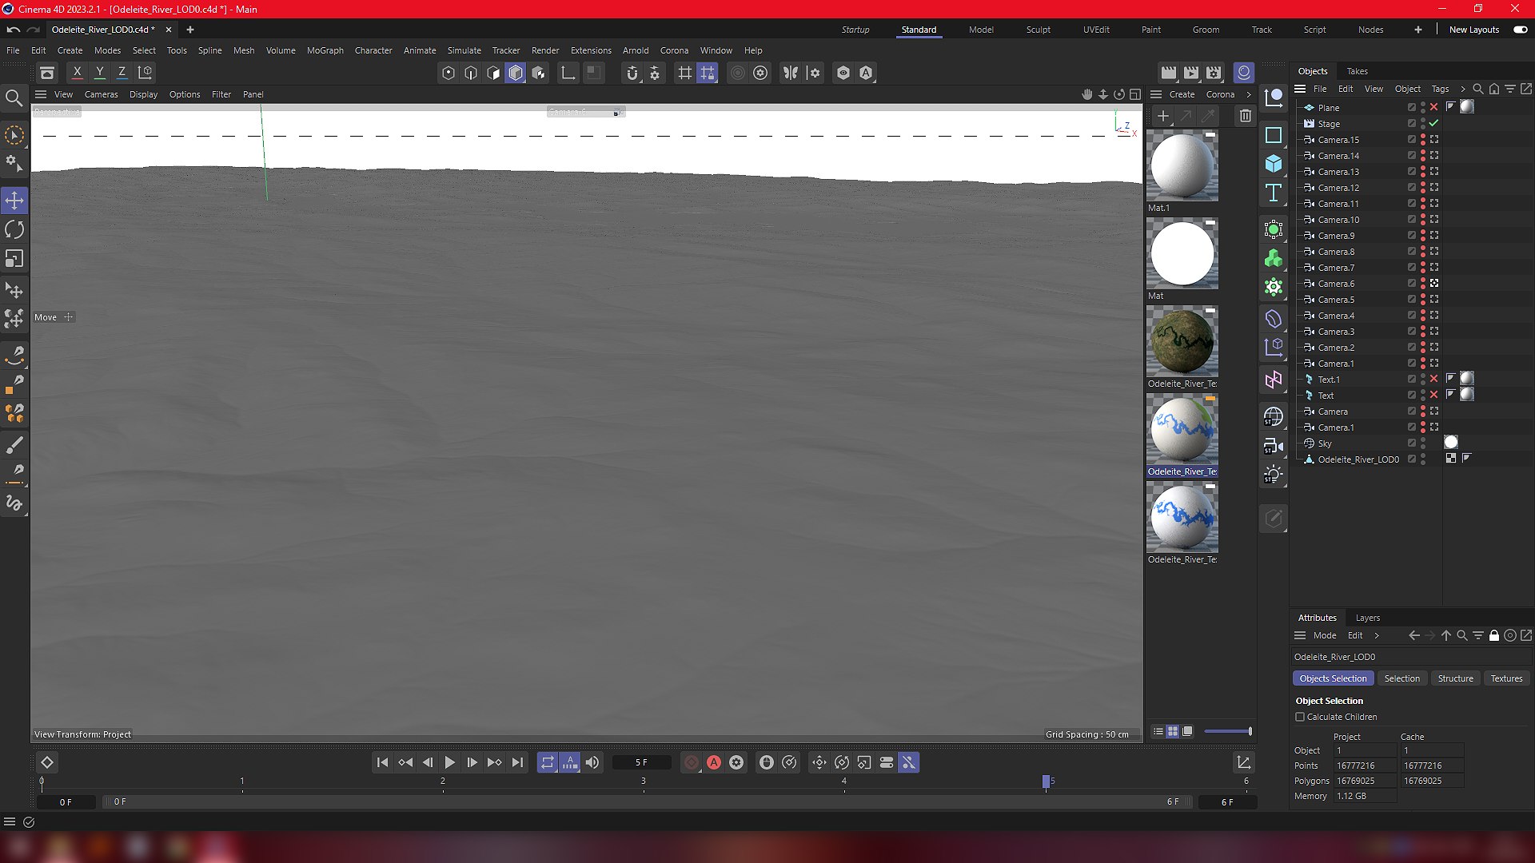Screen dimensions: 1535x863
Task: Open the Light object icon
Action: tap(1274, 475)
